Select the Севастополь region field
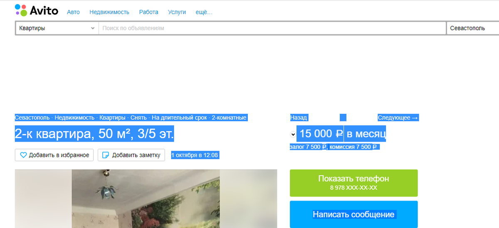The height and width of the screenshot is (228, 499). [472, 28]
